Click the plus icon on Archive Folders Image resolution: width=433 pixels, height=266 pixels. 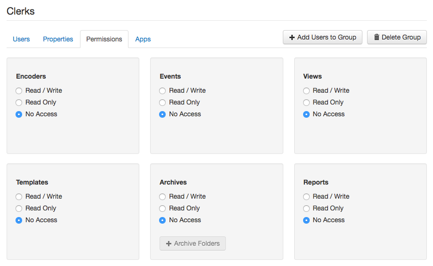point(168,244)
